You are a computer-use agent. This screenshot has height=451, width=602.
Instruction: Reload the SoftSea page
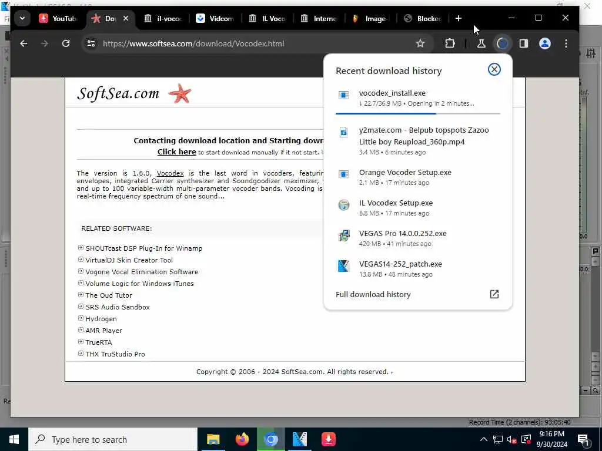pyautogui.click(x=66, y=43)
